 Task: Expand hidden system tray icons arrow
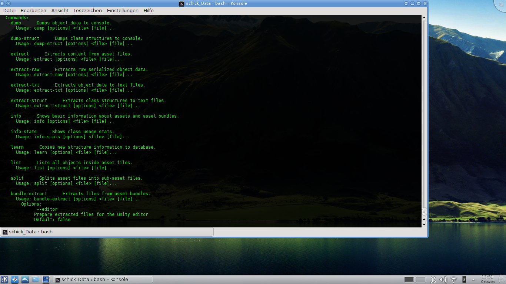(x=473, y=280)
